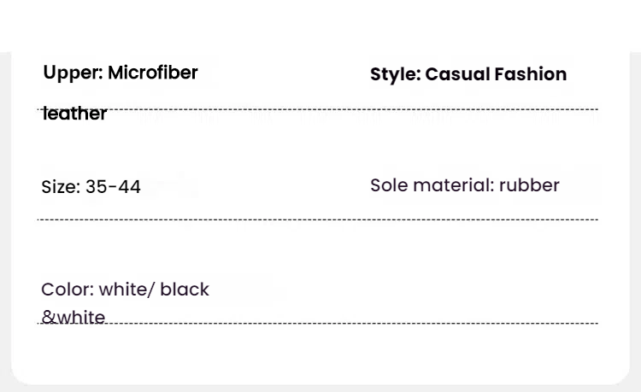This screenshot has width=641, height=392.
Task: Click the dashed divider below the Upper row
Action: point(342,109)
